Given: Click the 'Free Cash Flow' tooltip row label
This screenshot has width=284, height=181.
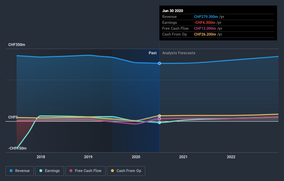Looking at the screenshot, I should 175,28.
